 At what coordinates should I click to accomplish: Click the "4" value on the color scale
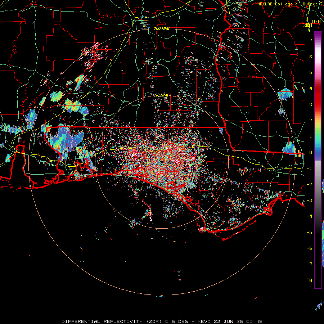click(311, 89)
